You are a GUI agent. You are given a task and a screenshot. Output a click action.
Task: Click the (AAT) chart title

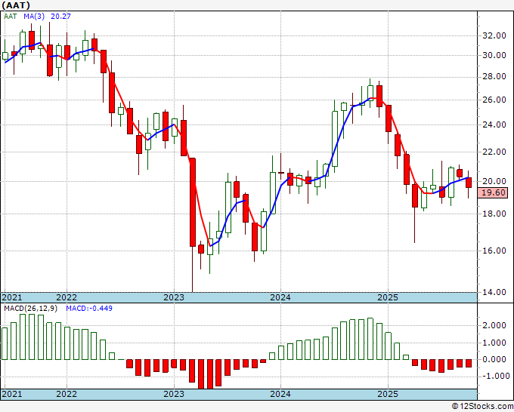[x=15, y=5]
